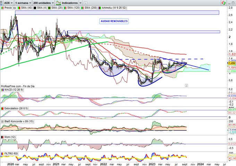Screen dimensions: 236x166
Task: Open the SMA (4) indicator settings
Action: 40,8
